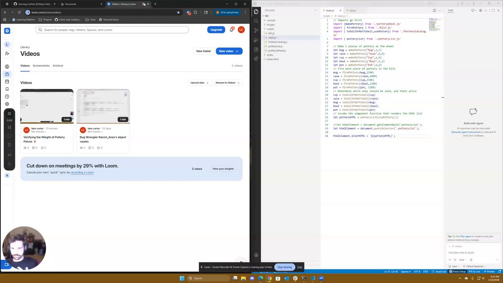Open the Loom home logo icon

[7, 31]
